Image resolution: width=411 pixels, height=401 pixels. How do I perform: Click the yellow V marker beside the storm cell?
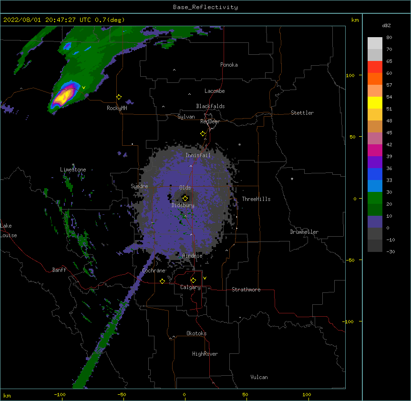pyautogui.click(x=83, y=88)
